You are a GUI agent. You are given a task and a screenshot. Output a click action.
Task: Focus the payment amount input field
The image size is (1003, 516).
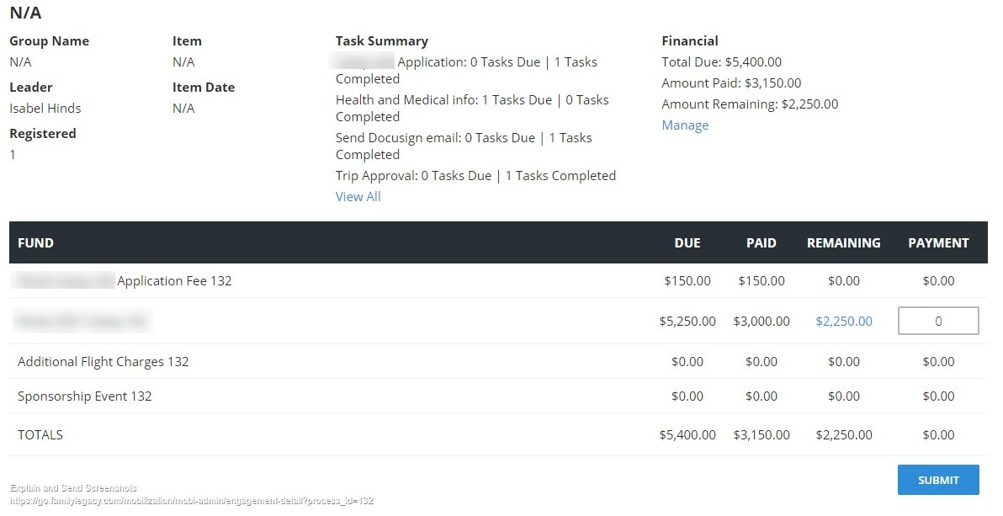coord(938,322)
